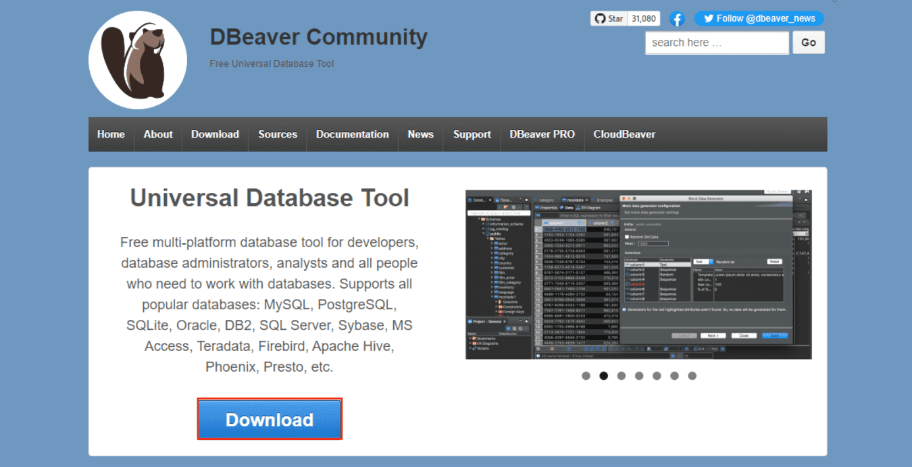Go to the CloudBeaver menu item
Screen dimensions: 912x467
624,134
